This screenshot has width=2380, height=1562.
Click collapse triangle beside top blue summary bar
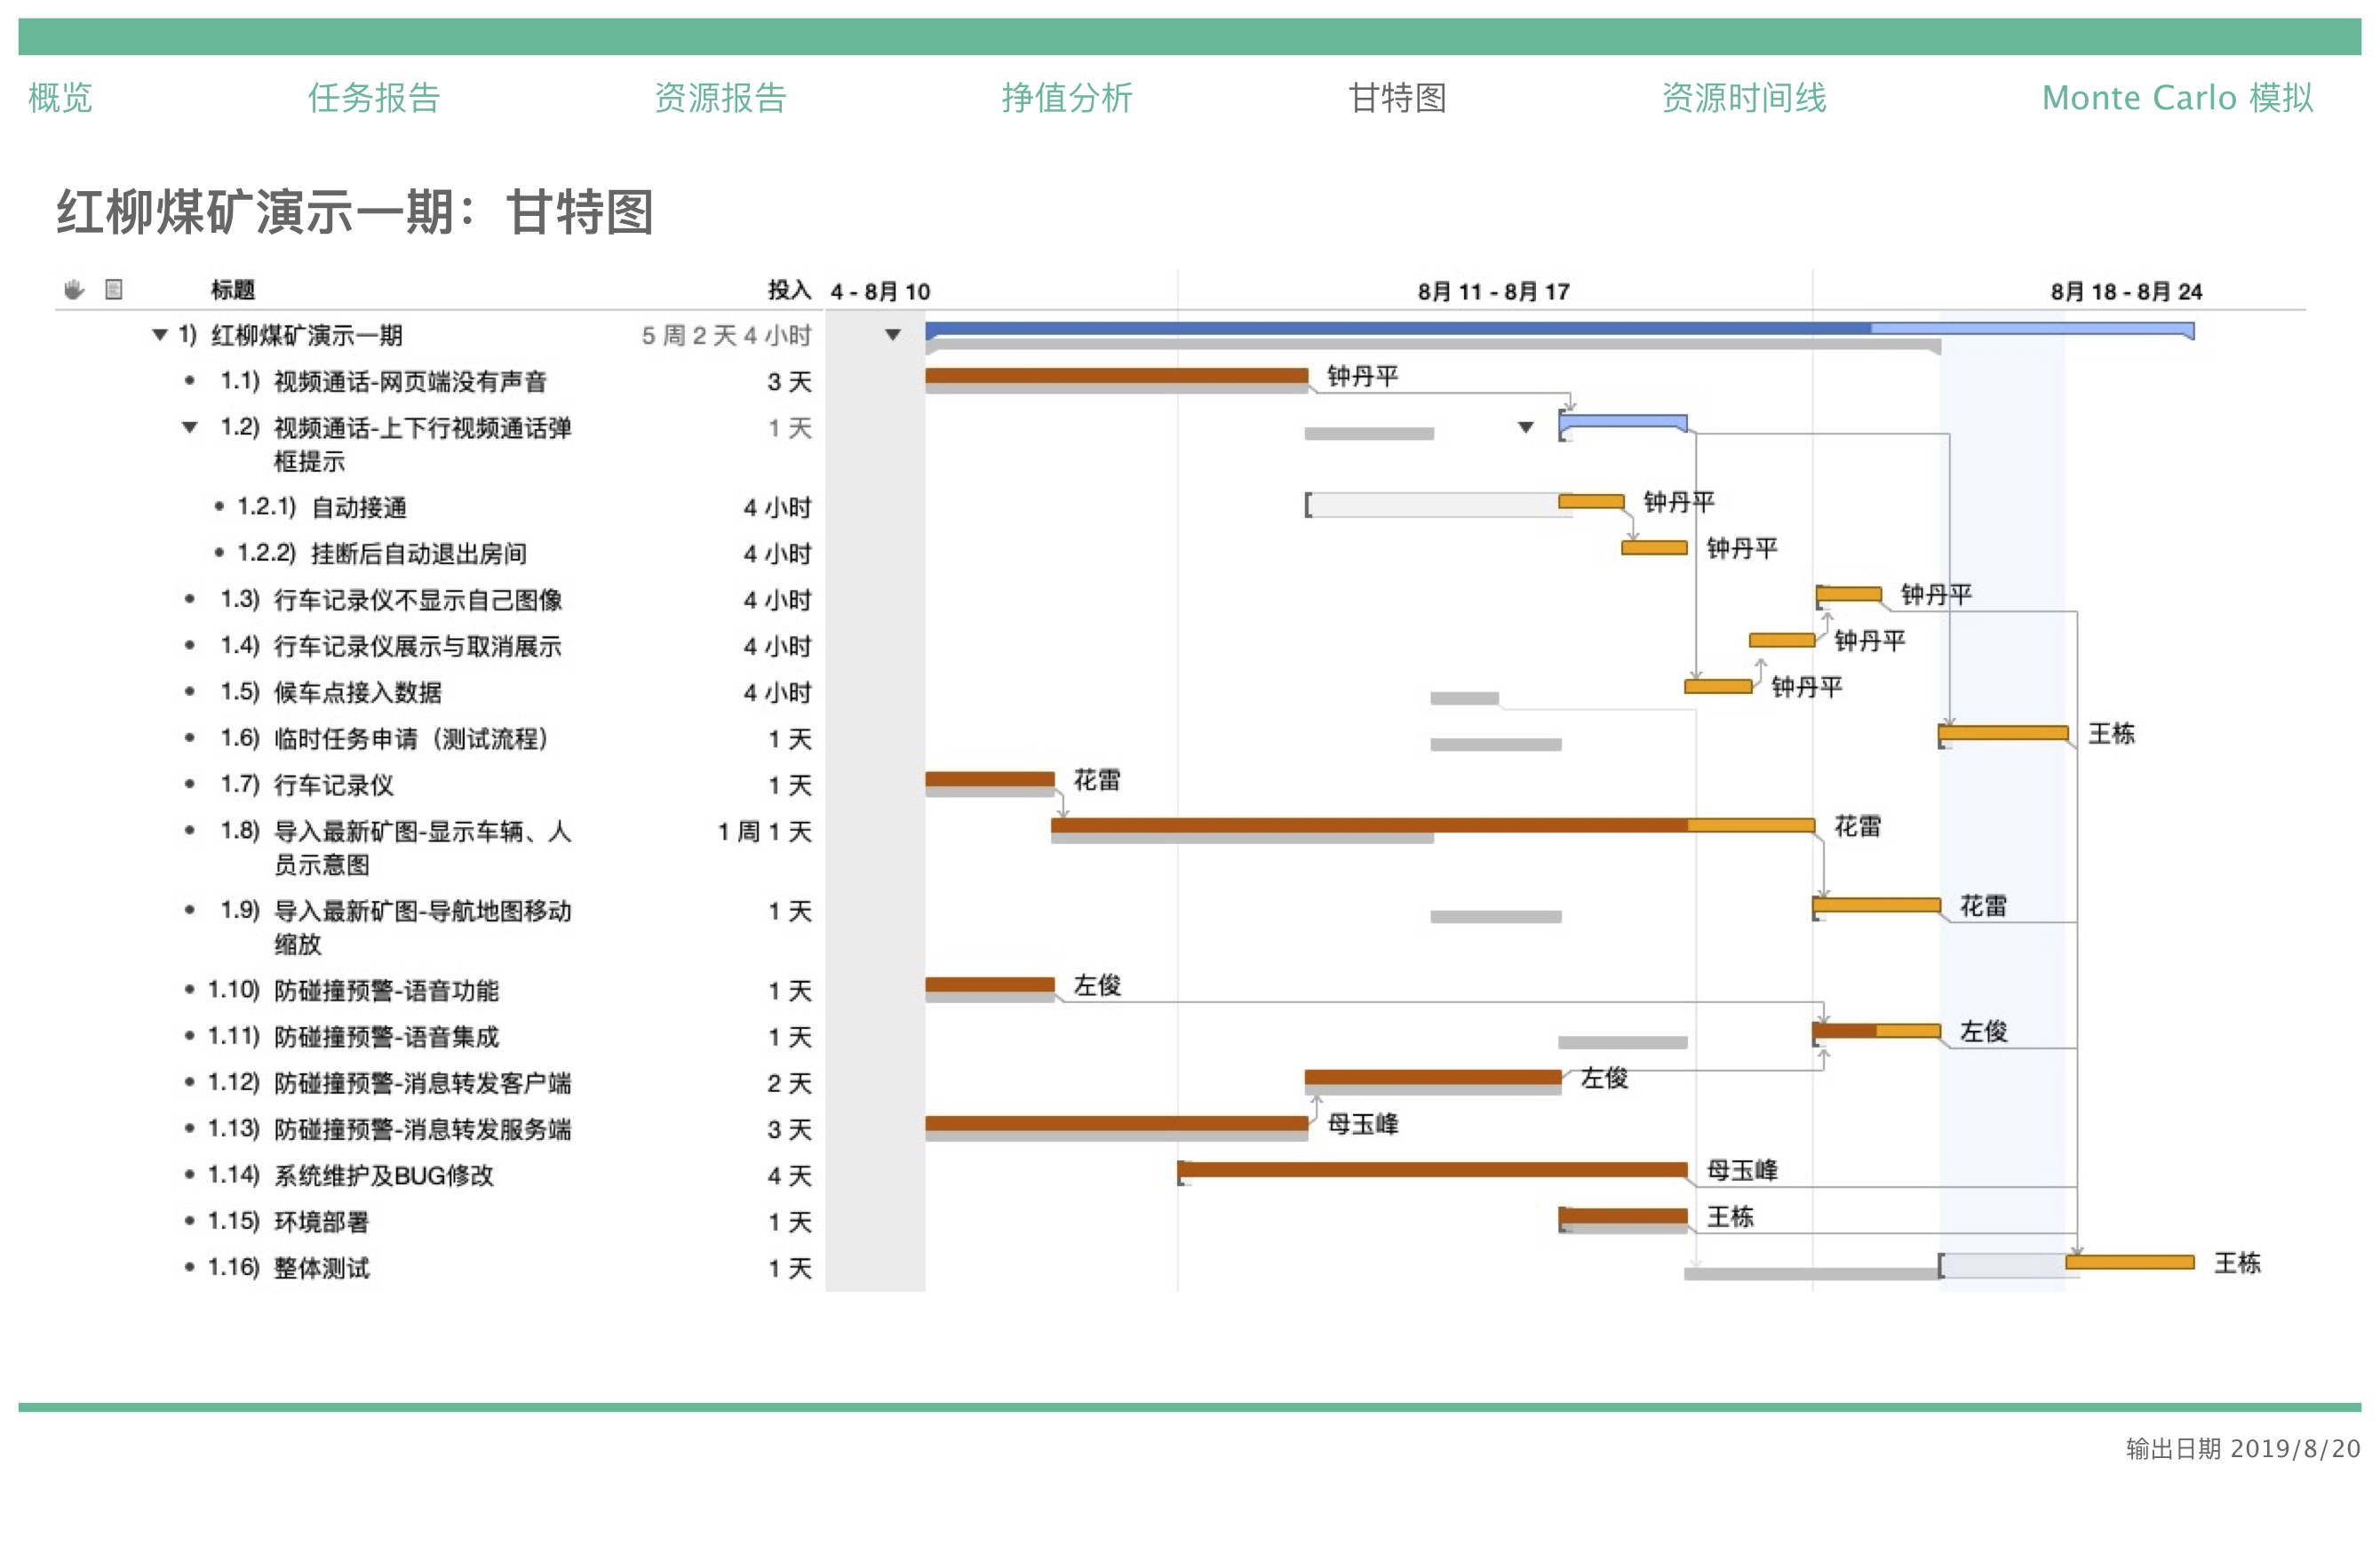pos(893,335)
